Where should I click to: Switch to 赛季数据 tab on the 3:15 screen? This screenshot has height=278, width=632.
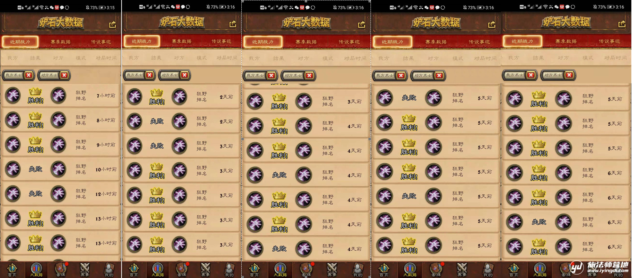61,42
